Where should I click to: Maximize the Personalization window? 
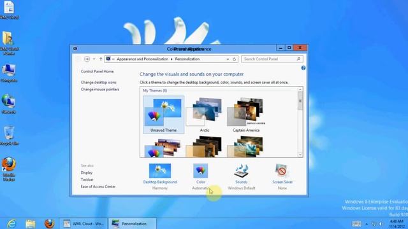[x=289, y=48]
